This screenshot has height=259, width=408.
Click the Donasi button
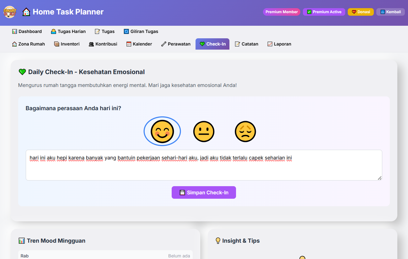(361, 12)
